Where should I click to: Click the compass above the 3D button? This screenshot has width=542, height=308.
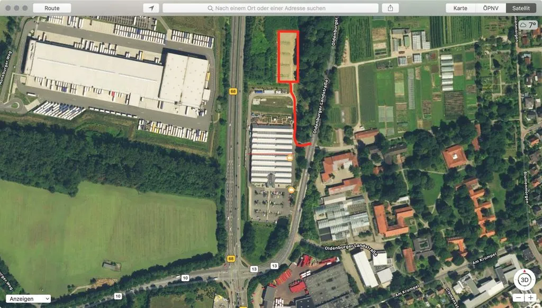(x=525, y=271)
